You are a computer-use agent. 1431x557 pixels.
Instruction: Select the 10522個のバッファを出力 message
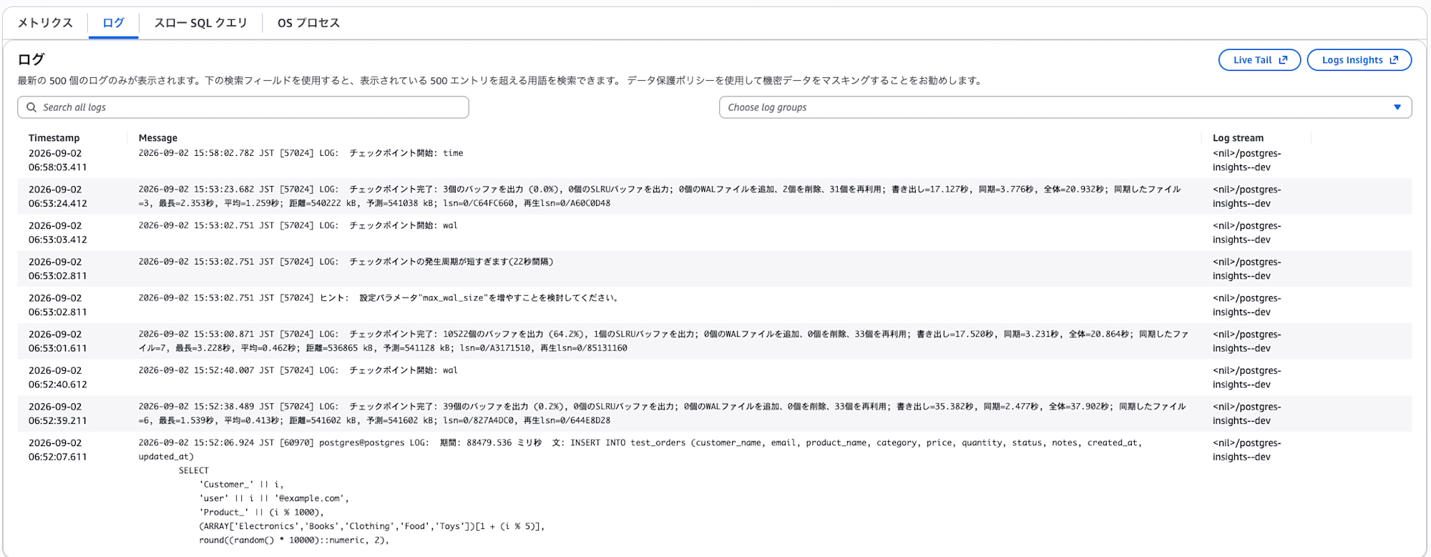click(x=663, y=341)
